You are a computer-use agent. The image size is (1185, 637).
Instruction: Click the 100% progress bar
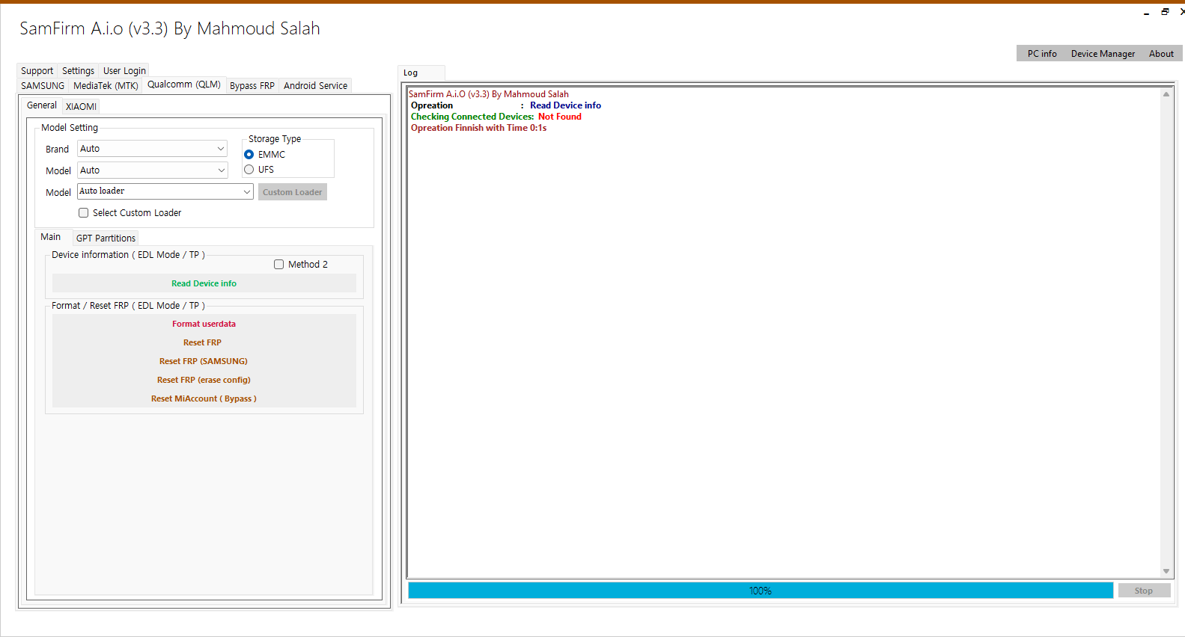[761, 591]
